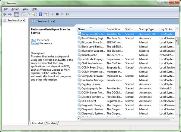Sort by the Description column header
The image size is (181, 132).
point(115,29)
